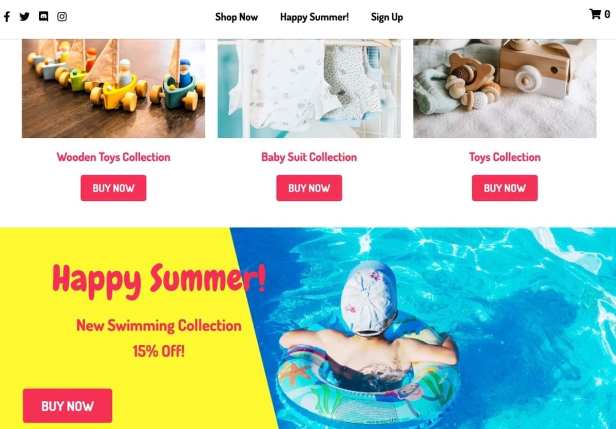Buy now under Baby Suit Collection
The width and height of the screenshot is (616, 429).
pyautogui.click(x=309, y=188)
